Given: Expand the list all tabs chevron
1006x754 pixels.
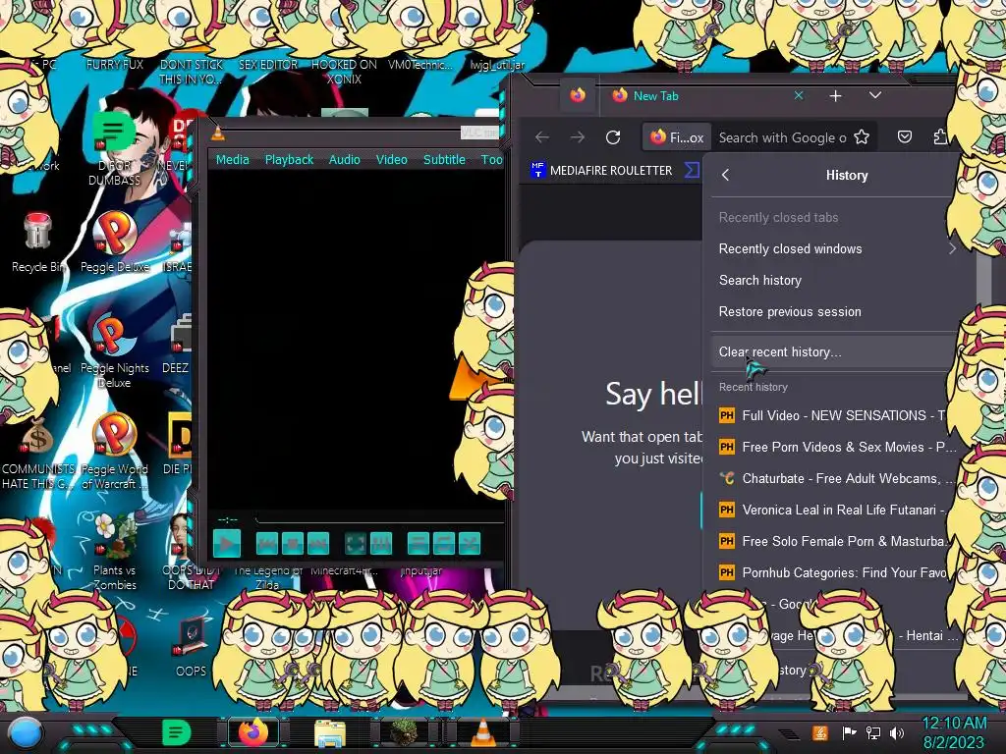Looking at the screenshot, I should [x=875, y=95].
